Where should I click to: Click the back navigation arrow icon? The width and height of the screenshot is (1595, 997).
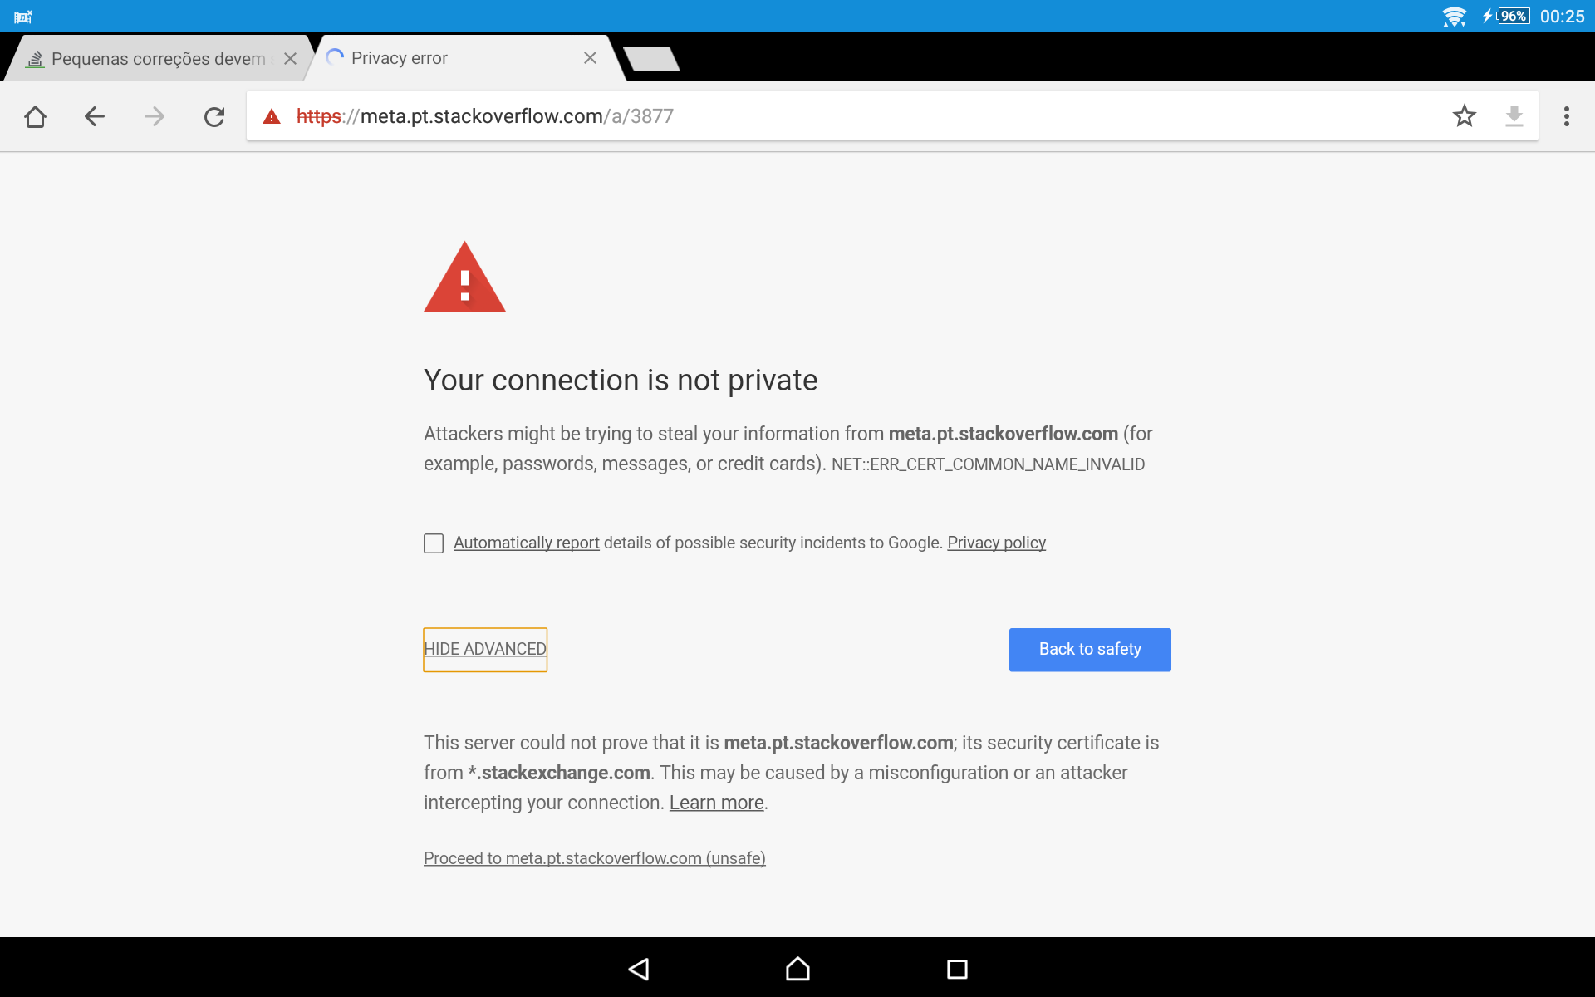pos(94,115)
